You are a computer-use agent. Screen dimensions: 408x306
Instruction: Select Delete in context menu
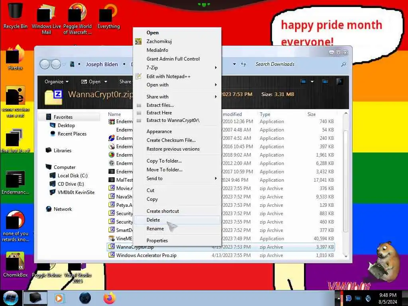coord(177,220)
